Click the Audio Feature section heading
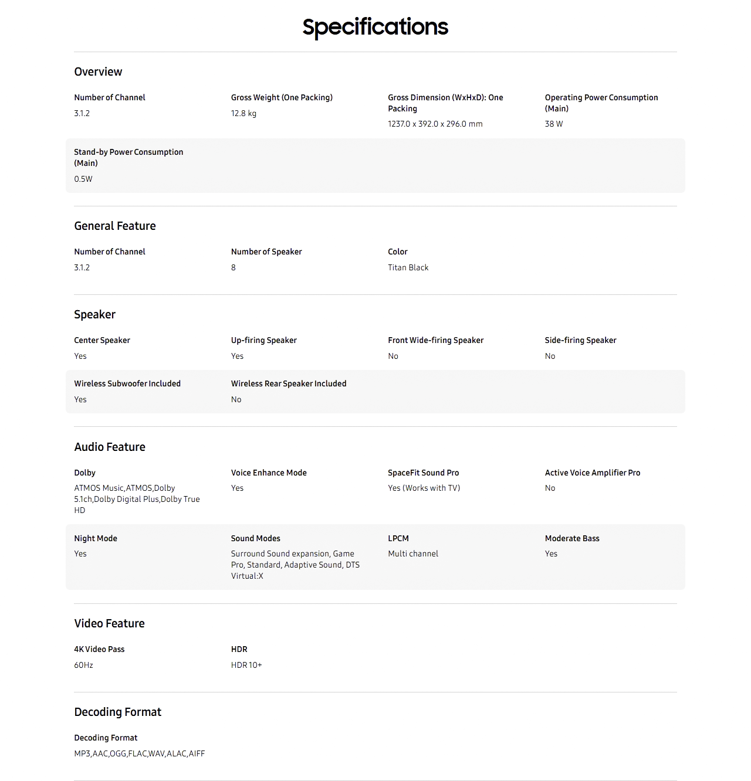The height and width of the screenshot is (781, 751). (x=110, y=447)
